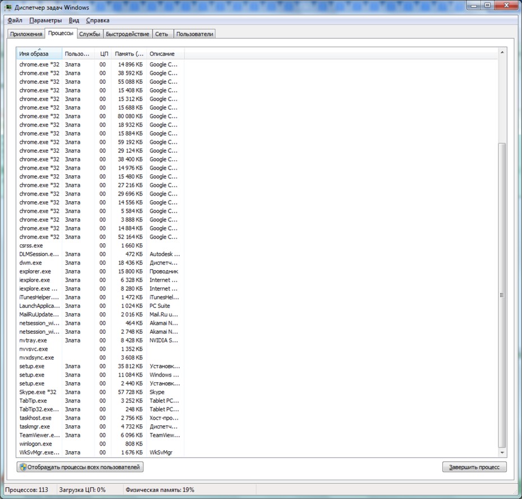Select the taskhost.exe process
The height and width of the screenshot is (499, 522).
point(100,418)
